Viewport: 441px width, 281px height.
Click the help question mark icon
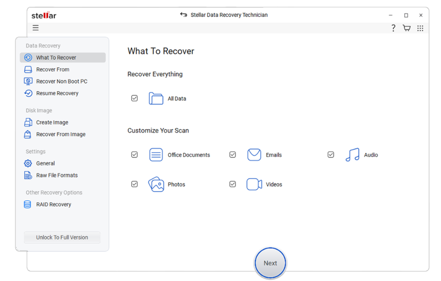pos(393,28)
